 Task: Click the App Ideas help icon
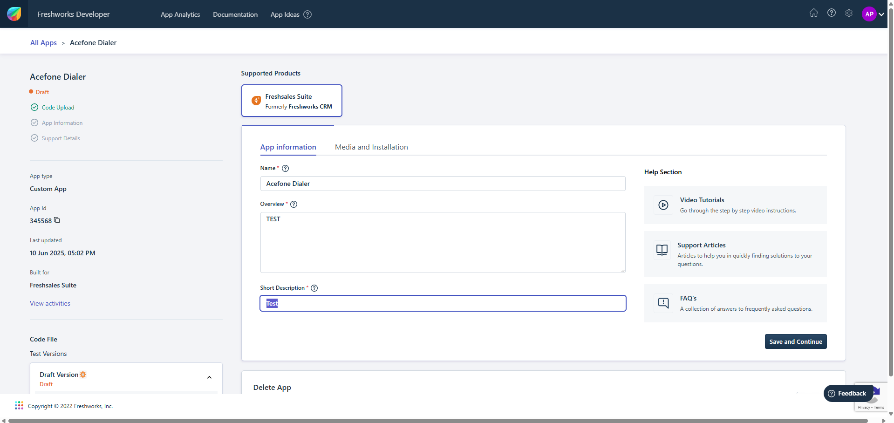(307, 14)
